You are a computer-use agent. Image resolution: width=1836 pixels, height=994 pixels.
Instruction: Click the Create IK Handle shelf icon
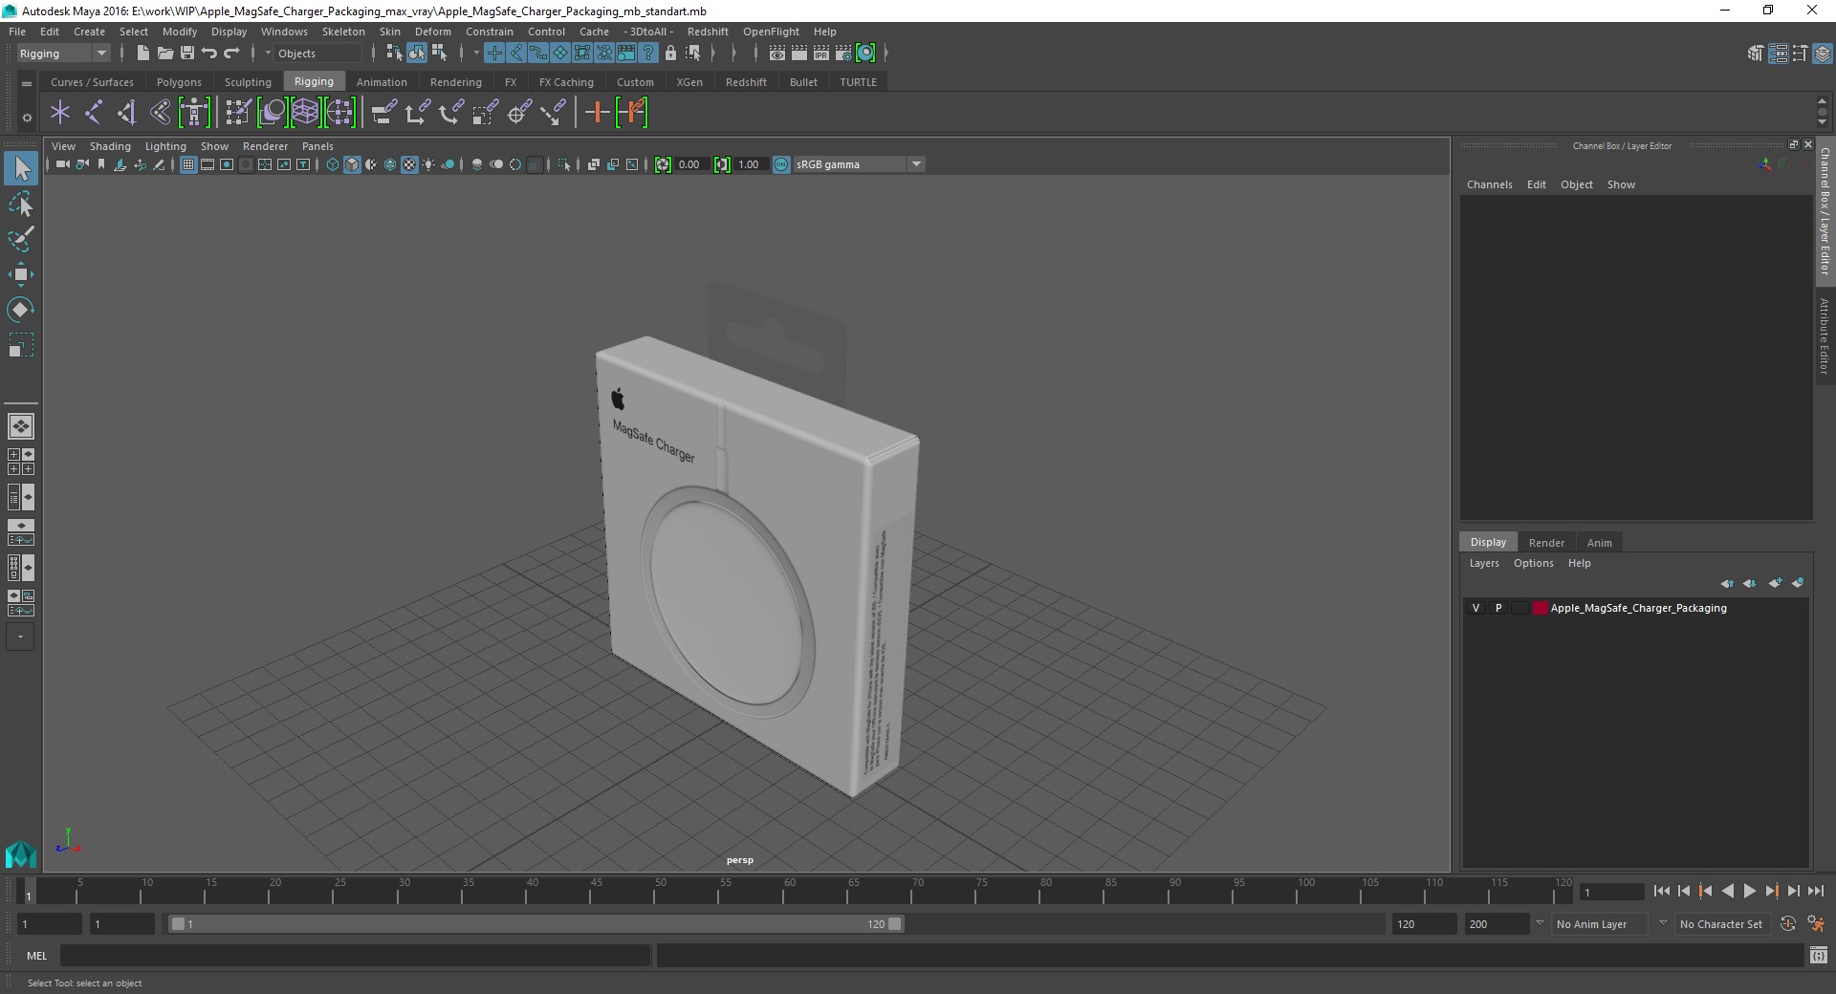click(126, 113)
